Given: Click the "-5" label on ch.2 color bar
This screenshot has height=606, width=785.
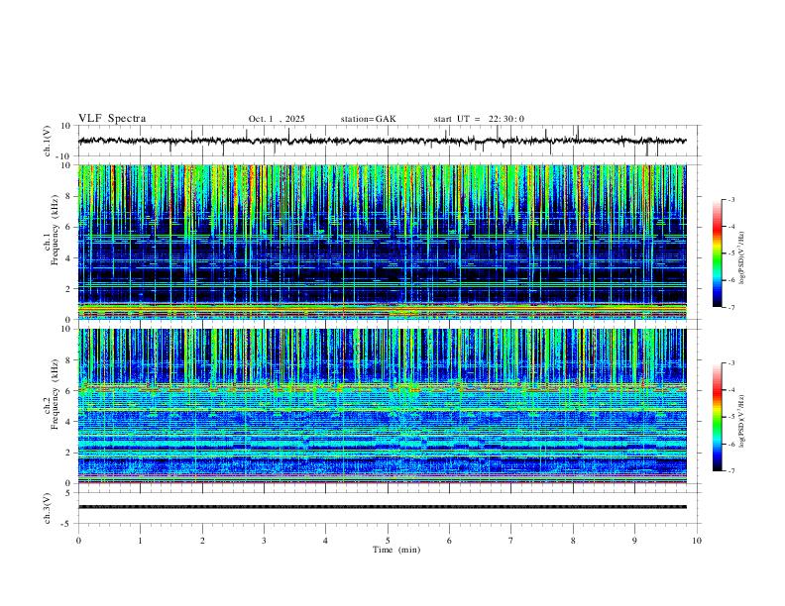Looking at the screenshot, I should (731, 417).
